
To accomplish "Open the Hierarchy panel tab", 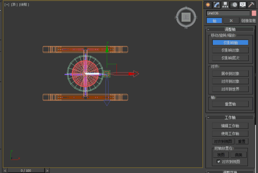I will pyautogui.click(x=225, y=4).
